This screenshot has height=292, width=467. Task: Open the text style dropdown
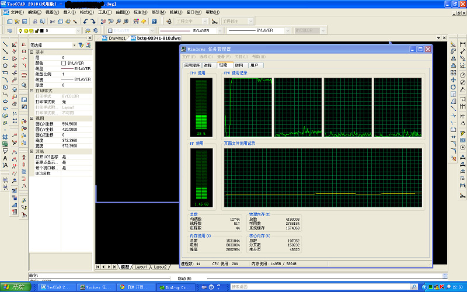pos(205,22)
